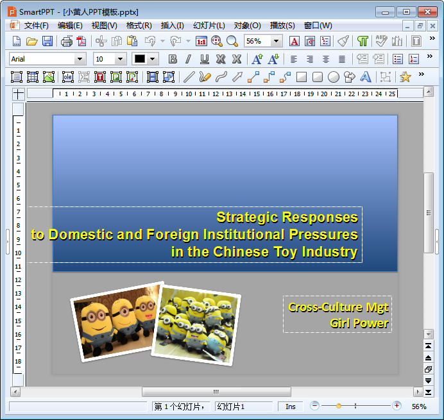Select the ellipse shape tool
The height and width of the screenshot is (420, 444).
pos(333,77)
